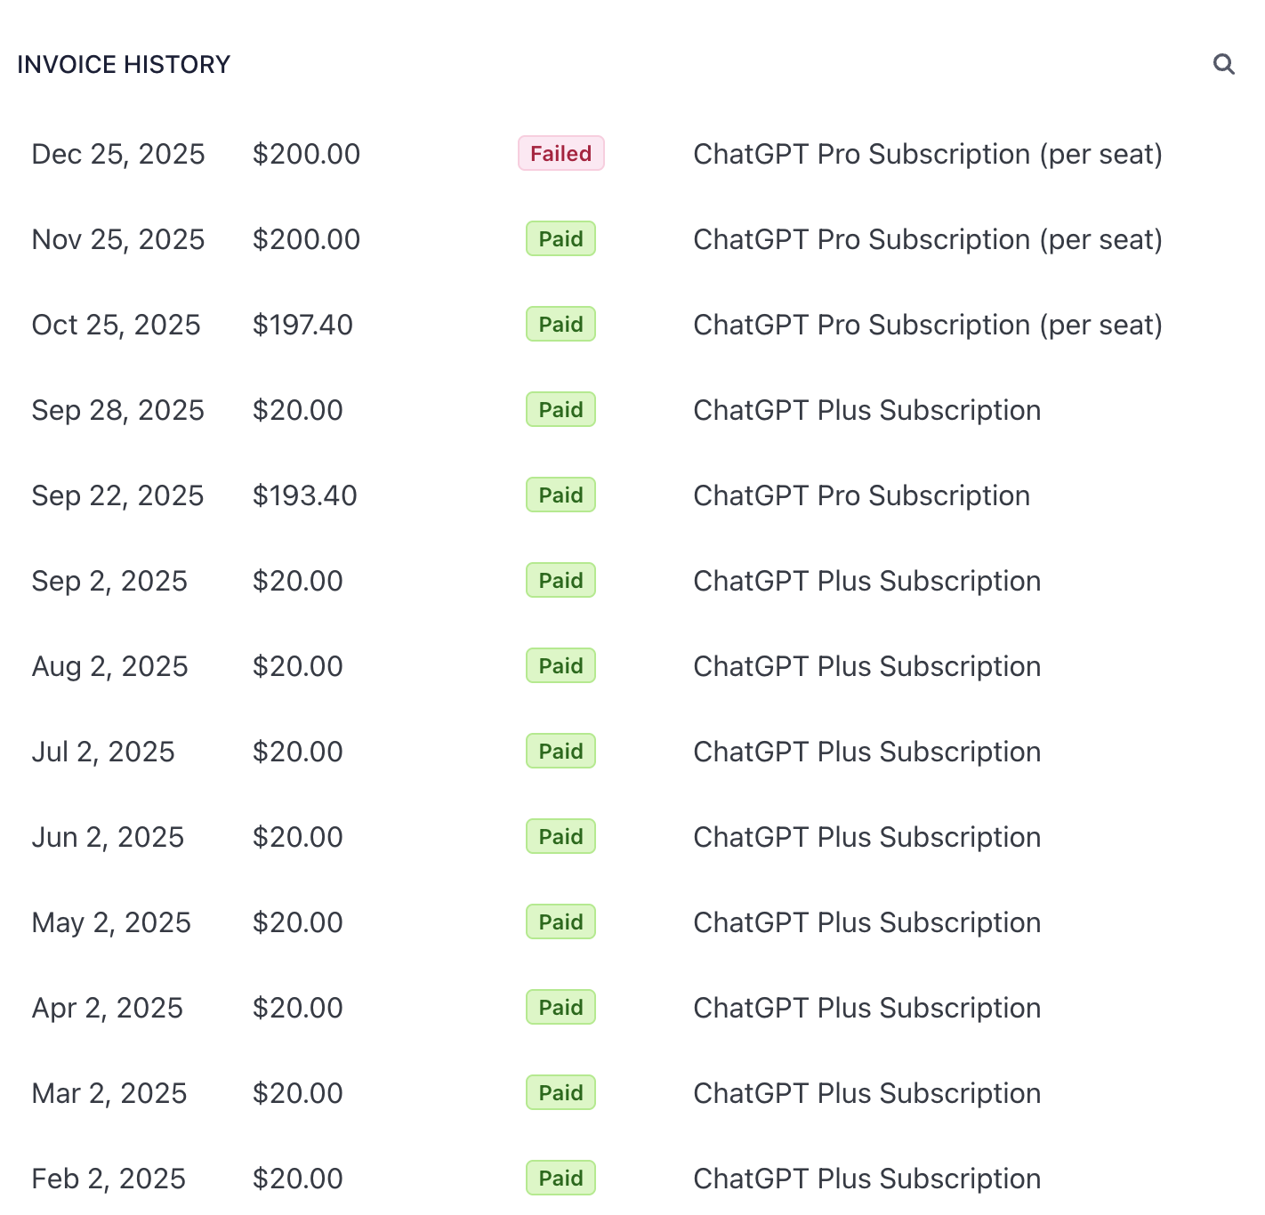The image size is (1265, 1215).
Task: Click the Paid badge for Jul 2, 2025
Action: tap(560, 752)
